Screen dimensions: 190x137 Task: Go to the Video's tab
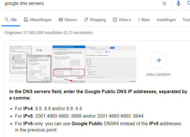tap(122, 20)
